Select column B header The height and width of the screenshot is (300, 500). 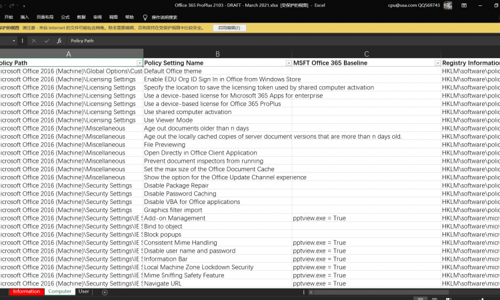(x=217, y=54)
